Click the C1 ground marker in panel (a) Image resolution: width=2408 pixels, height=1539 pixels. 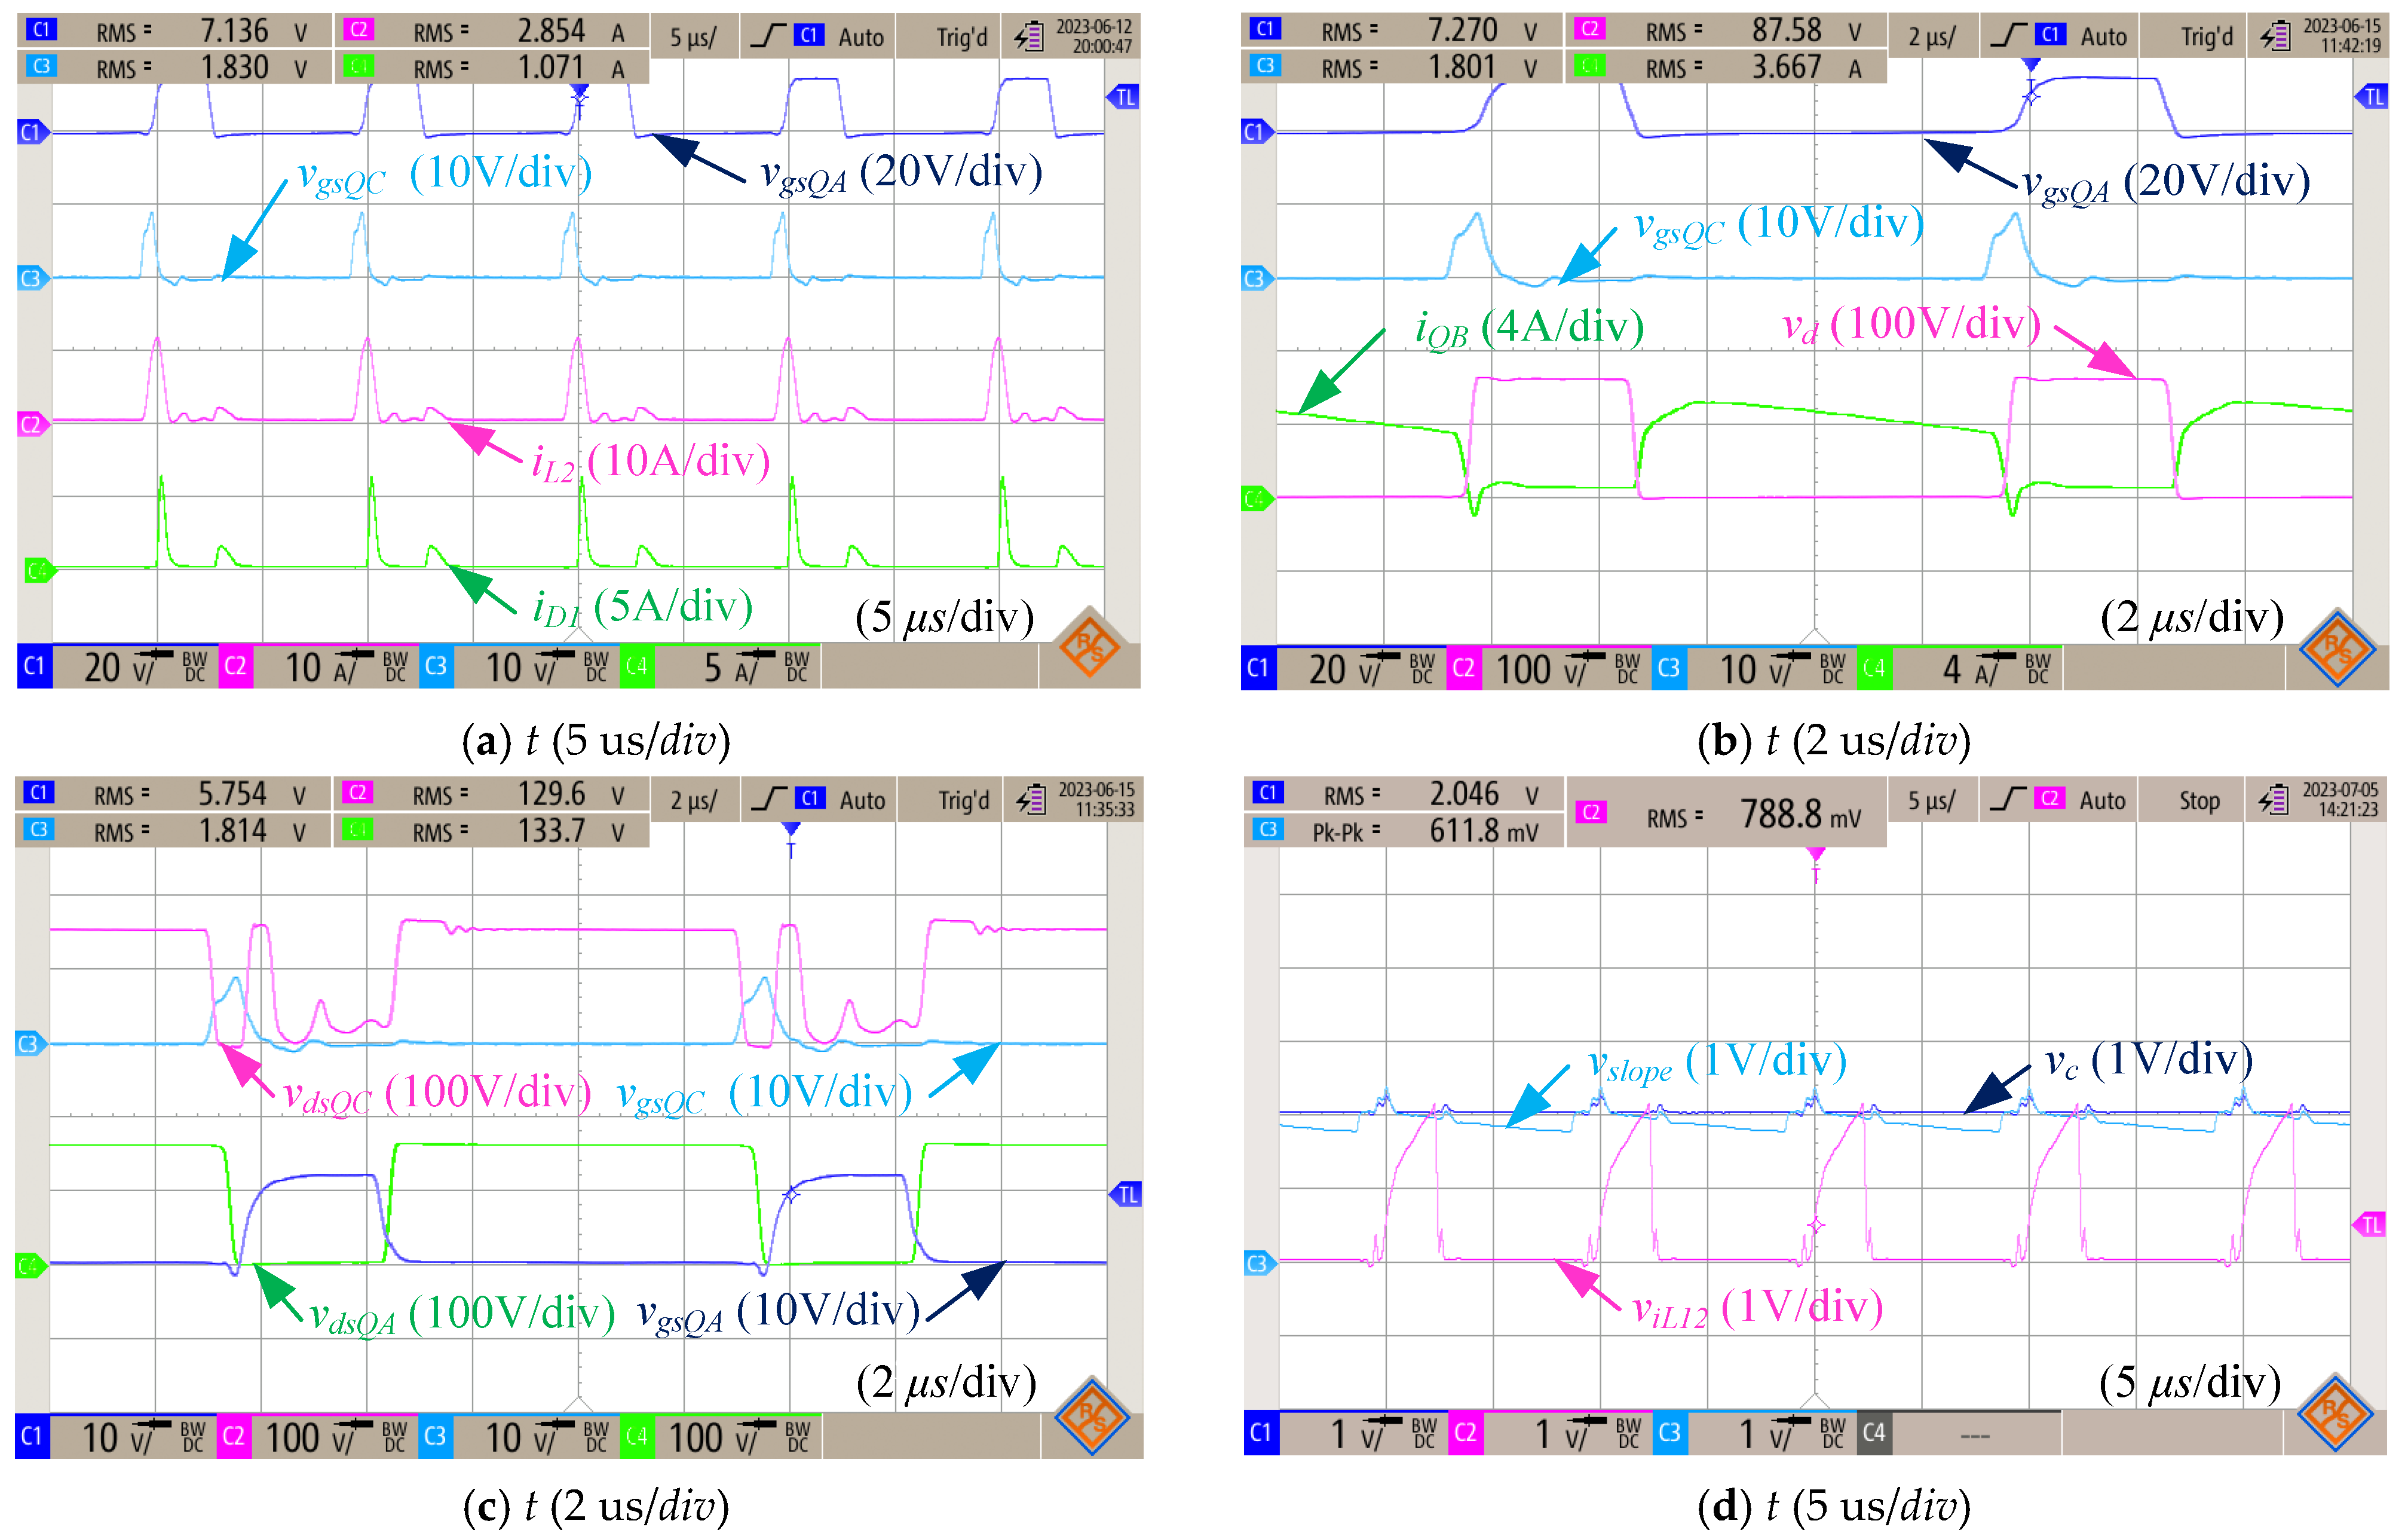(x=32, y=132)
